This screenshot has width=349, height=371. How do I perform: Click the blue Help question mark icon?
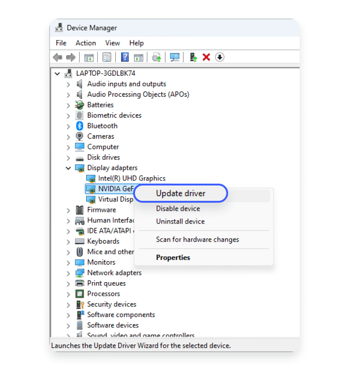[x=125, y=57]
